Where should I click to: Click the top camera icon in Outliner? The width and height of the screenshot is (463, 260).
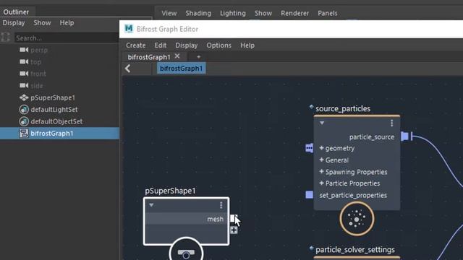pyautogui.click(x=24, y=61)
